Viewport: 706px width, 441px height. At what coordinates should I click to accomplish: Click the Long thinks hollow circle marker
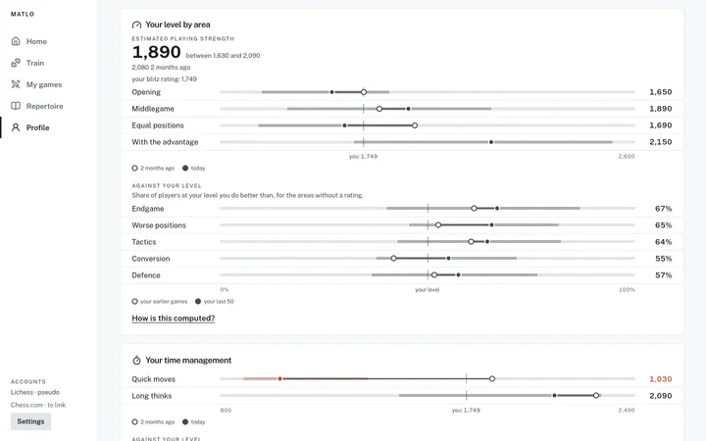(596, 396)
